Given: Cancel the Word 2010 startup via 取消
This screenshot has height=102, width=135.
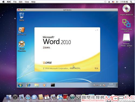Looking at the screenshot, I should pos(96,68).
